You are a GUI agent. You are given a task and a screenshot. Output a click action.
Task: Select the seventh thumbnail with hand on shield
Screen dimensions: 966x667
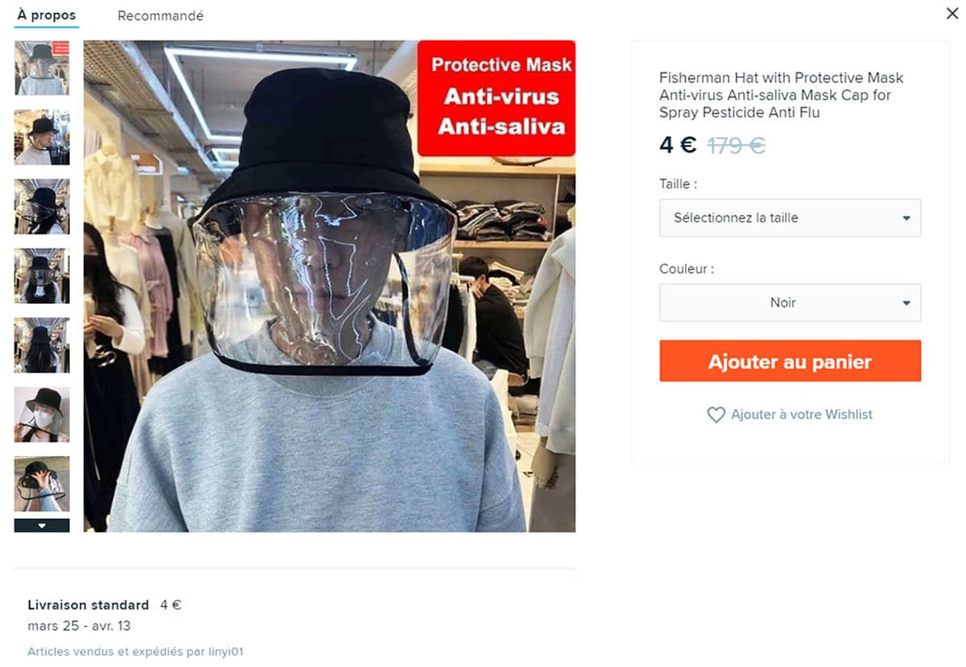(42, 484)
